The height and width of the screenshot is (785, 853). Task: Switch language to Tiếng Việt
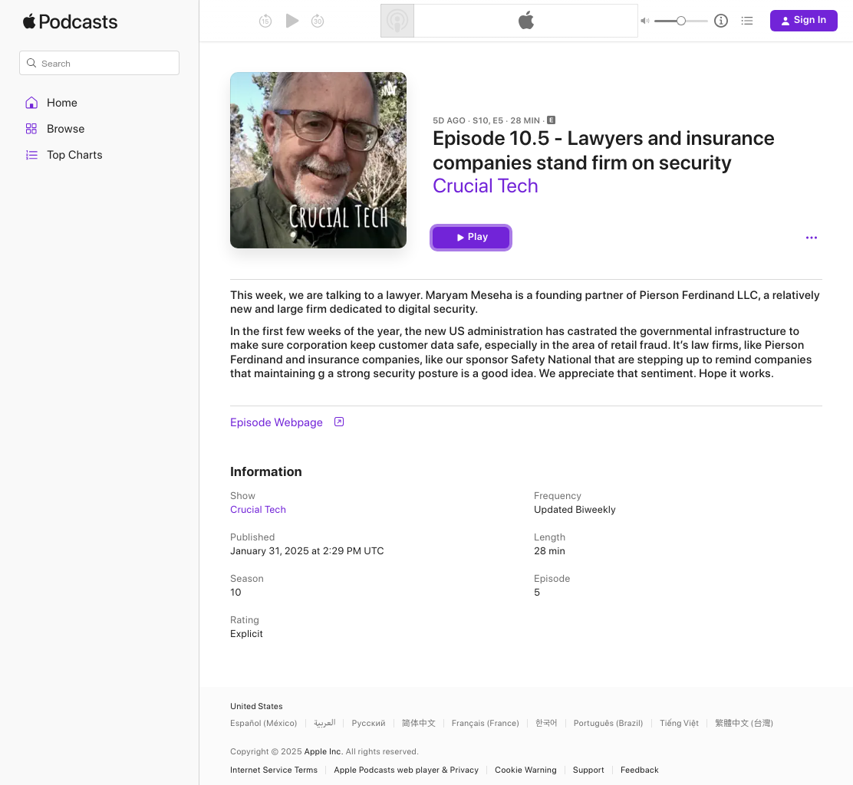679,723
